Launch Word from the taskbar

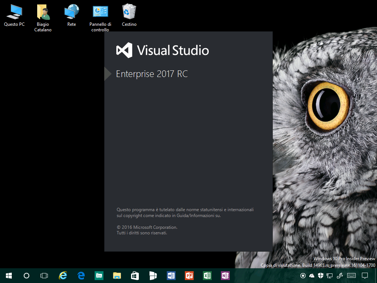pyautogui.click(x=171, y=276)
